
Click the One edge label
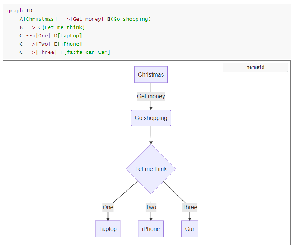point(108,207)
